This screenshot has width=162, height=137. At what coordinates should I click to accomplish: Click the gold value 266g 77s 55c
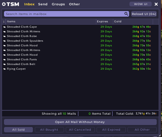tap(141, 41)
